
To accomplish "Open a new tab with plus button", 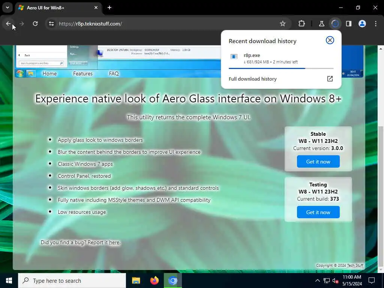I will 109,7.
